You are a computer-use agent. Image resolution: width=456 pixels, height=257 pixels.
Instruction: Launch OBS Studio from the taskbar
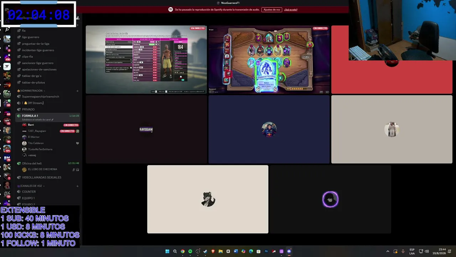click(x=198, y=251)
